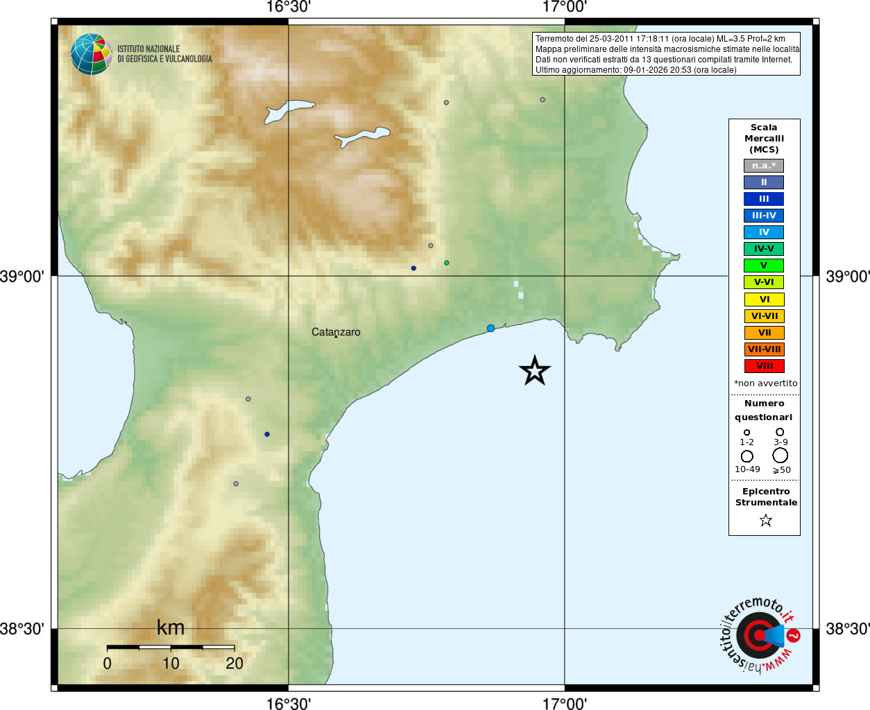Click the epicenter star marker offshore
Screen dimensions: 870x710
pos(535,370)
